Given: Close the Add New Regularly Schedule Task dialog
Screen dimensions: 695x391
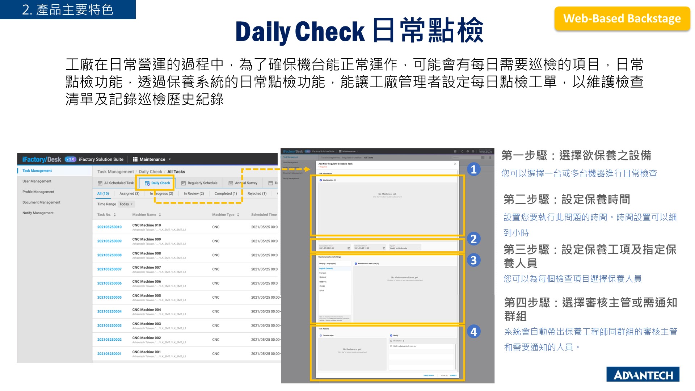Looking at the screenshot, I should point(455,164).
